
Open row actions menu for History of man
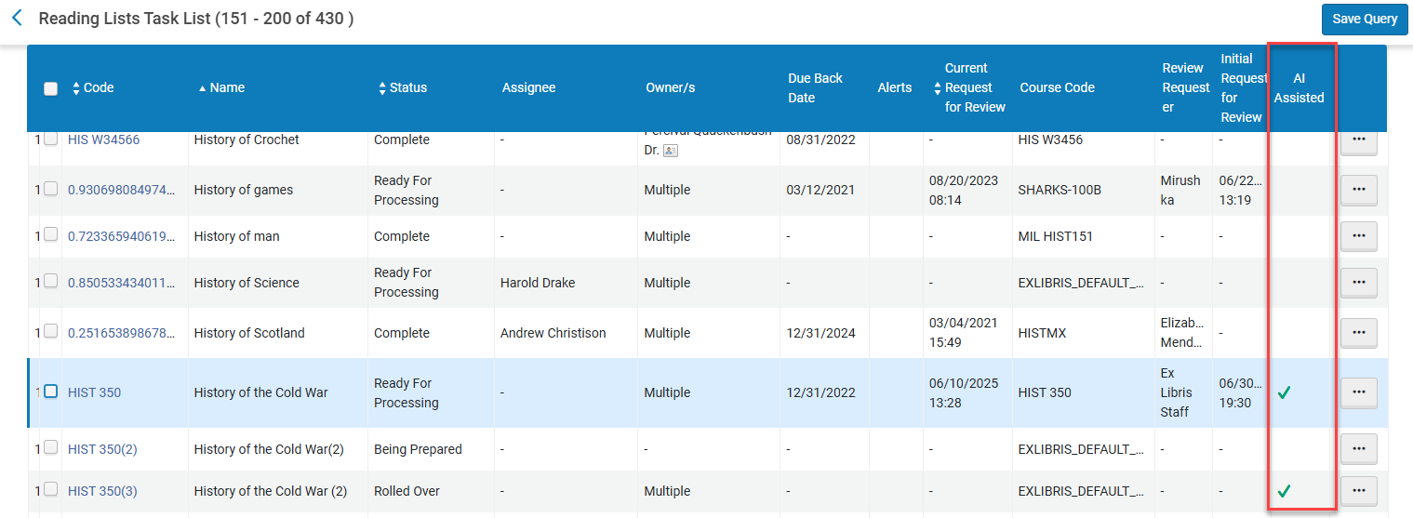click(1358, 236)
